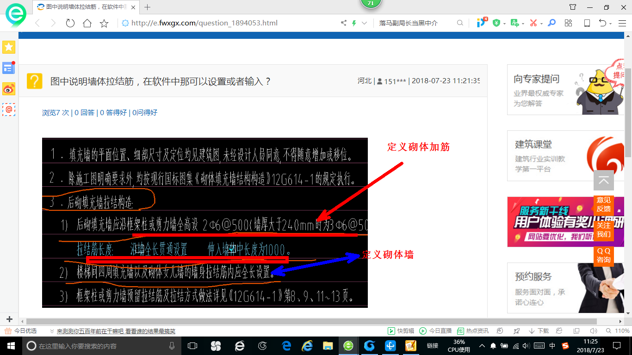Expand the undo closed tab dropdown arrow
The width and height of the screenshot is (632, 355).
tap(611, 24)
